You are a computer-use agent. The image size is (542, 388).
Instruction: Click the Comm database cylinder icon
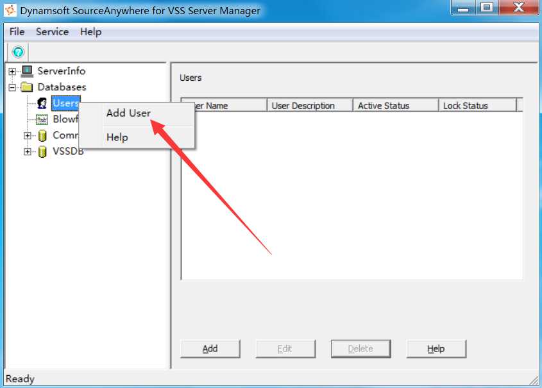tap(42, 135)
